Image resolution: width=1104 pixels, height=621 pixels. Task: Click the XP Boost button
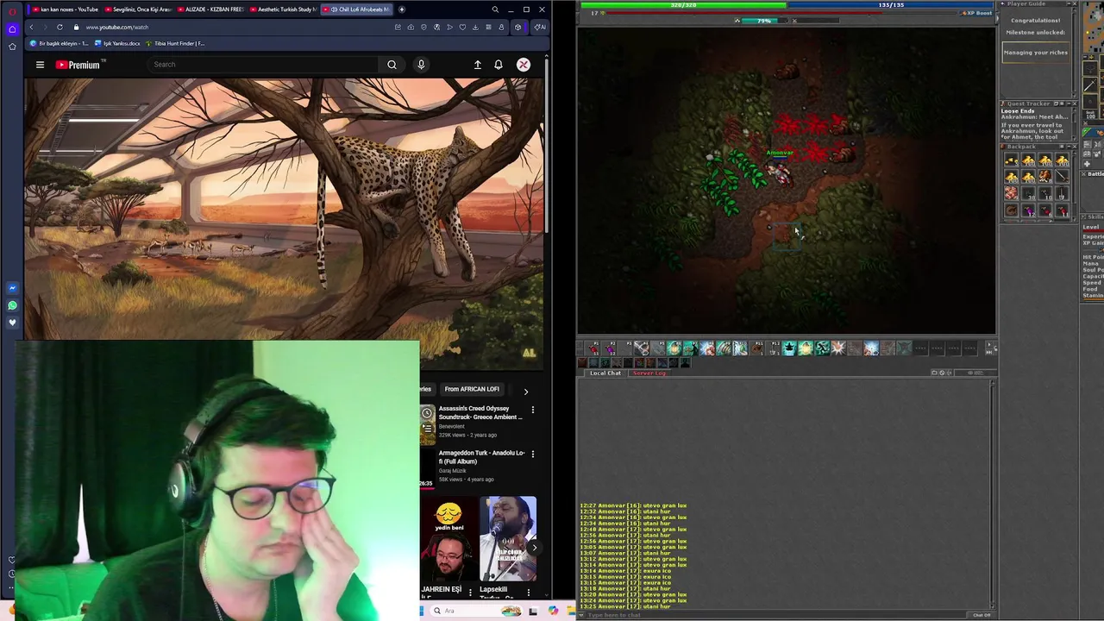pyautogui.click(x=977, y=13)
